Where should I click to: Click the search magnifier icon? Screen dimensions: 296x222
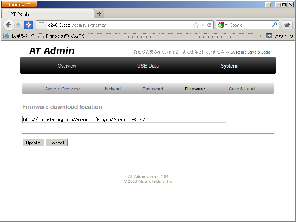point(275,25)
